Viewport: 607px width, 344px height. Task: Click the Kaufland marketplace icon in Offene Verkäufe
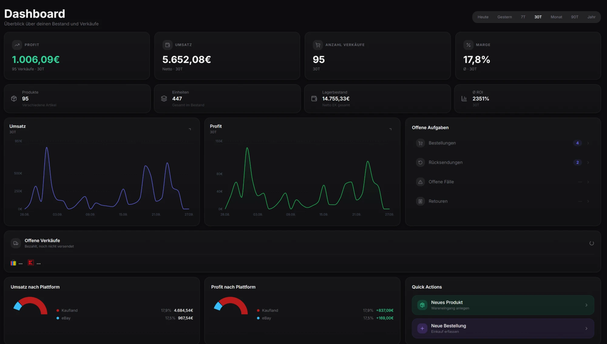[x=31, y=263]
